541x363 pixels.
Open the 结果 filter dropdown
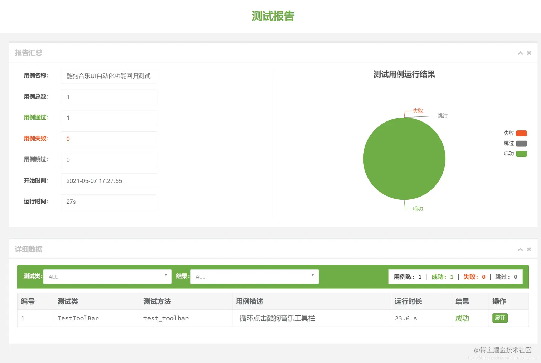[254, 277]
